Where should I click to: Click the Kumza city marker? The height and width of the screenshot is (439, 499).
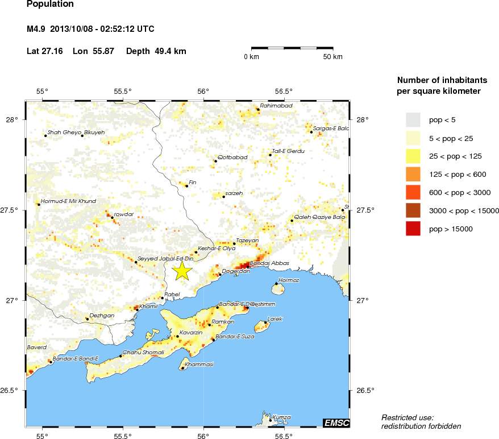point(271,420)
